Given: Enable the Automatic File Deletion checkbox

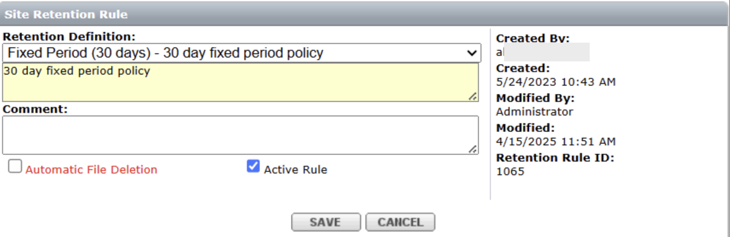Looking at the screenshot, I should point(15,166).
